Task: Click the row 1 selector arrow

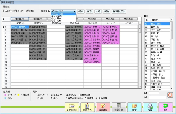Action: [4, 27]
